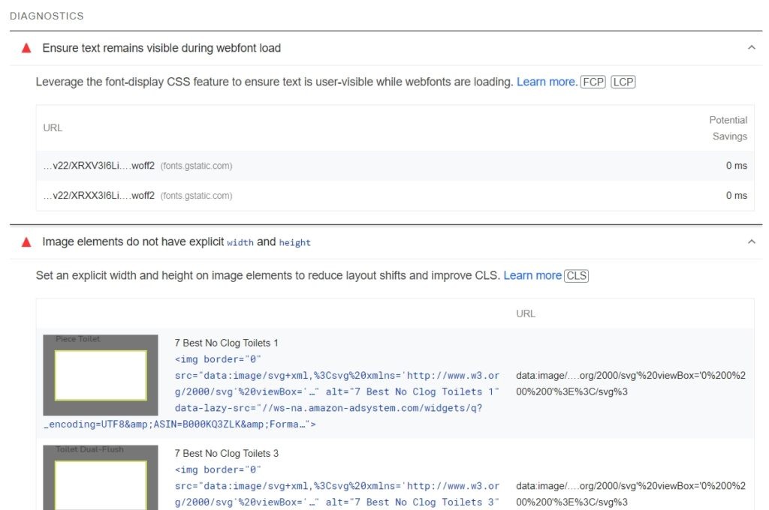
Task: Collapse the webfont load audit with its chevron
Action: click(751, 48)
